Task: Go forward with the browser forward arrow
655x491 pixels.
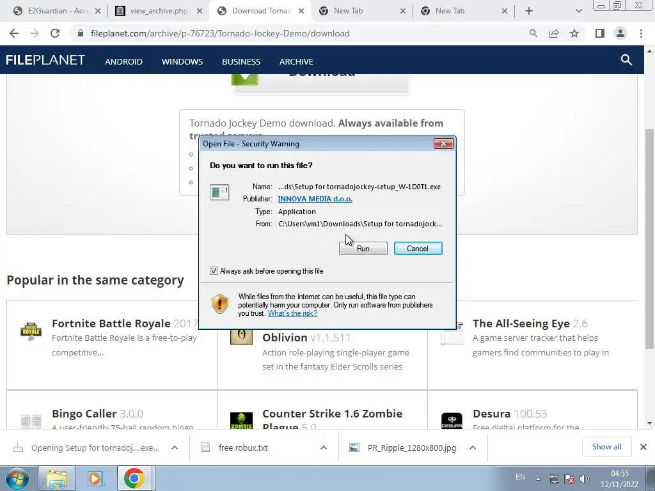Action: point(35,33)
